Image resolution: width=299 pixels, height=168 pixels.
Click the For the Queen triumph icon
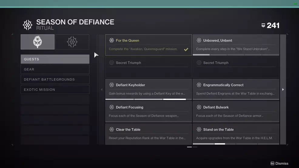(x=112, y=41)
